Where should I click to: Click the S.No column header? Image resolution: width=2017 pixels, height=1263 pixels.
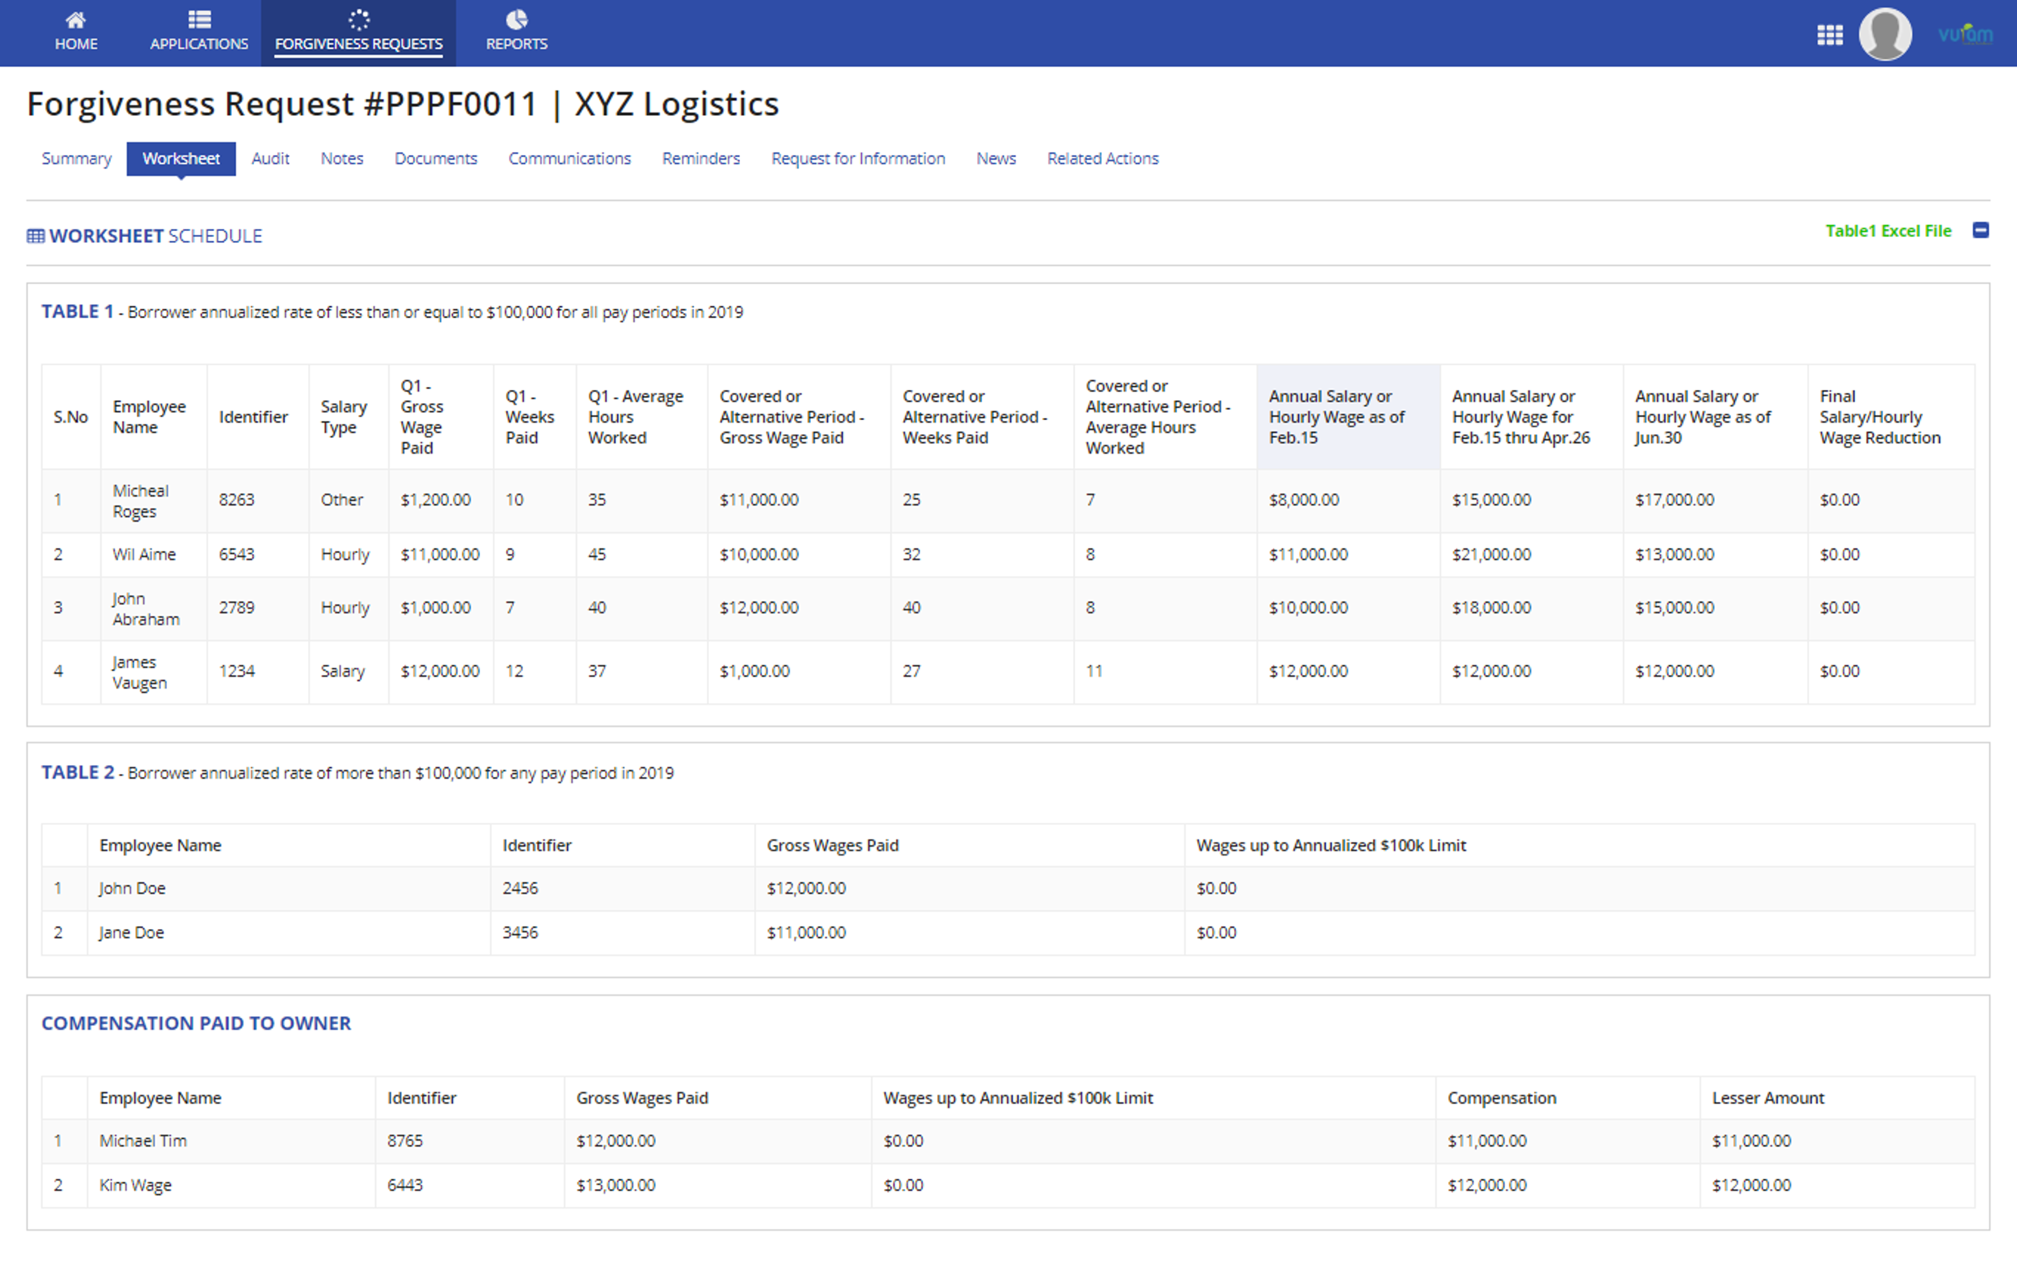click(x=70, y=417)
